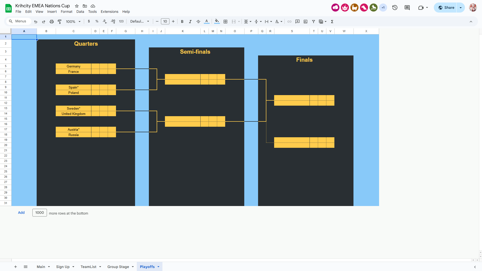Click the paint format icon
482x271 pixels.
coord(59,22)
